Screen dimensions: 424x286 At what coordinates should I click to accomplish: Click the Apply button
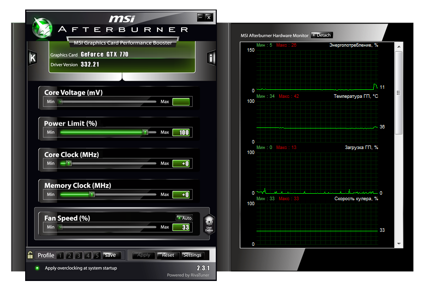pyautogui.click(x=143, y=255)
